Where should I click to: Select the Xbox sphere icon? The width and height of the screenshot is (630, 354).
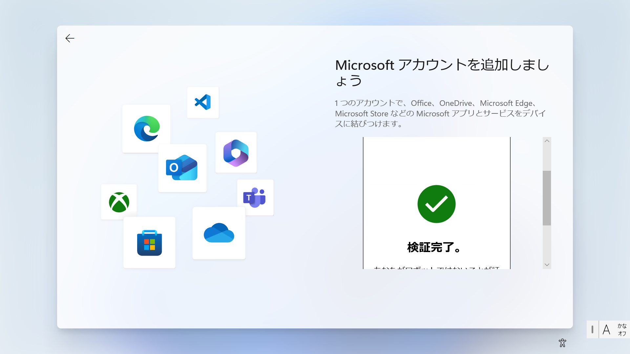(x=119, y=201)
